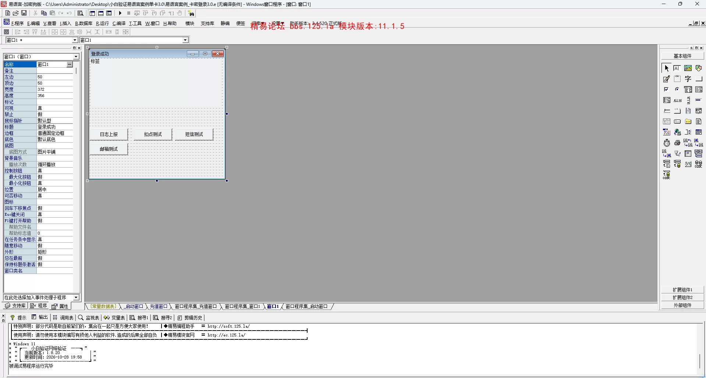Switch to the 充值窗口 editor tab
This screenshot has height=378, width=706.
[x=159, y=306]
